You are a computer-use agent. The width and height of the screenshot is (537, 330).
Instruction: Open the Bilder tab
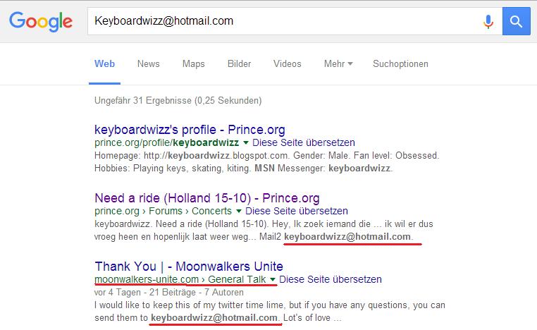click(x=239, y=63)
